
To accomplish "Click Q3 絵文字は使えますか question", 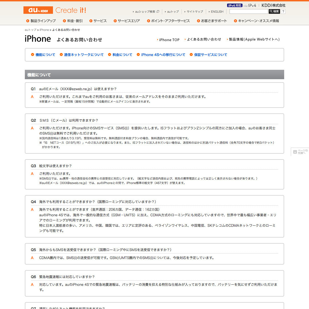I will (x=55, y=166).
